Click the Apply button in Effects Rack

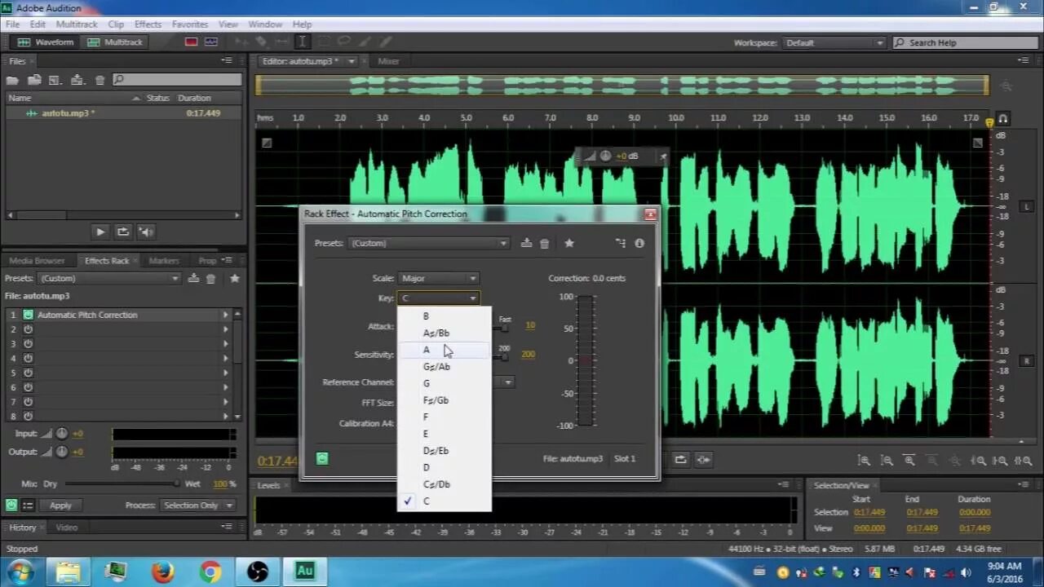tap(60, 505)
